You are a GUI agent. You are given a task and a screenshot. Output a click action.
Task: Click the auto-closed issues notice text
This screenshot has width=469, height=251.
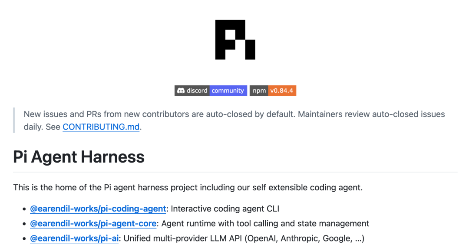[x=234, y=121]
